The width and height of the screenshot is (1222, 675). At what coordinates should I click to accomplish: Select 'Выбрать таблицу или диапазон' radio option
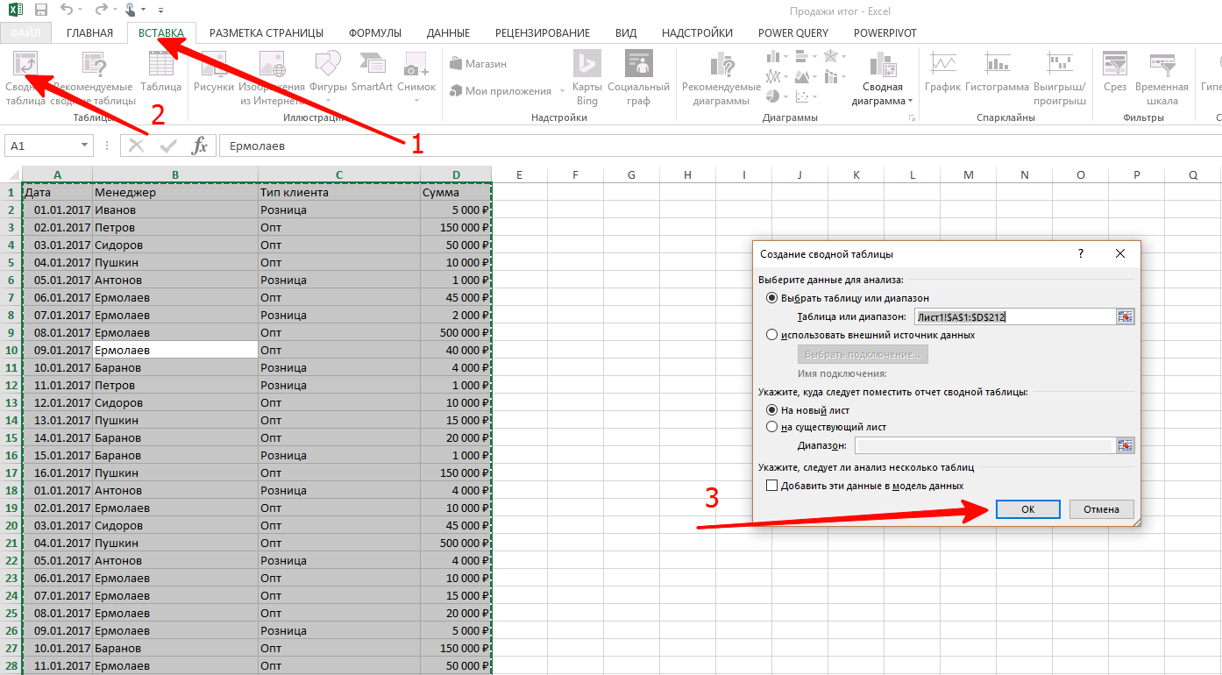pyautogui.click(x=772, y=298)
